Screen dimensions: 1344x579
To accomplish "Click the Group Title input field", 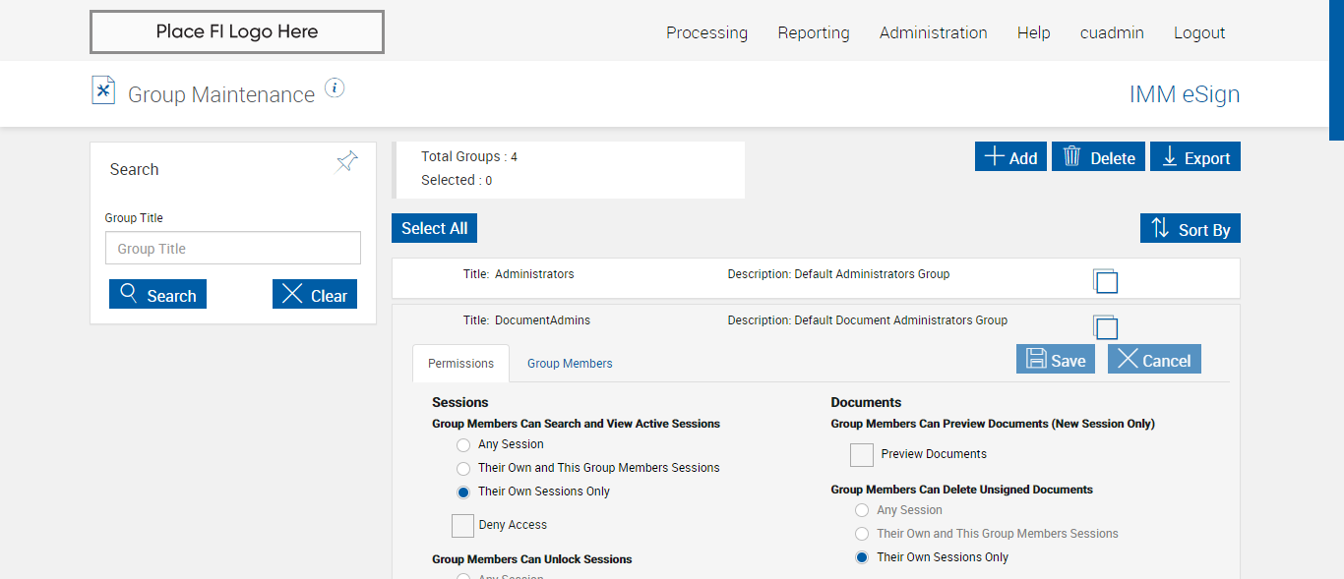I will point(233,249).
